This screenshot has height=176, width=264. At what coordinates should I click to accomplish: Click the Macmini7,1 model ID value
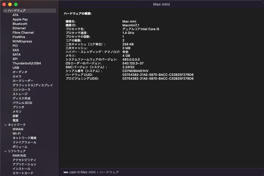[131, 25]
